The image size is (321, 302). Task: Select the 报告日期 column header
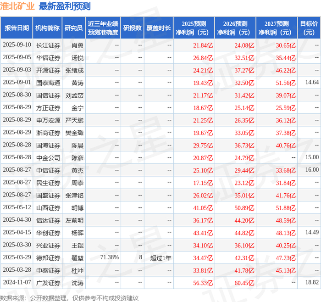[17, 28]
